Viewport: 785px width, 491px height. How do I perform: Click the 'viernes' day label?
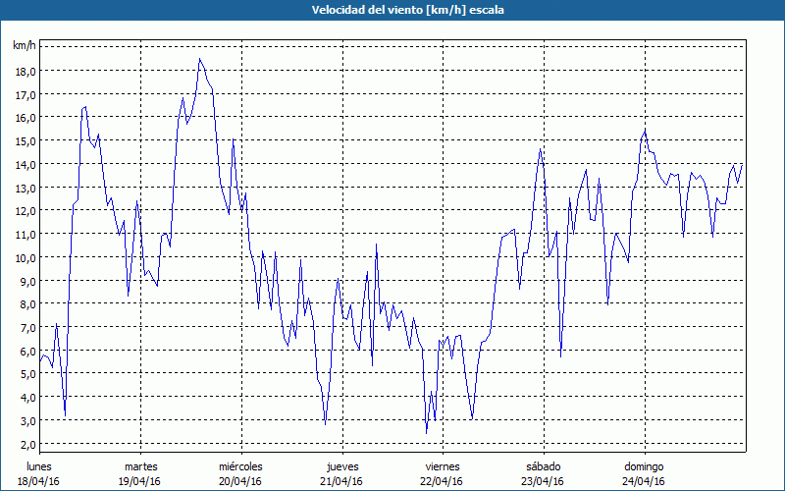point(443,466)
